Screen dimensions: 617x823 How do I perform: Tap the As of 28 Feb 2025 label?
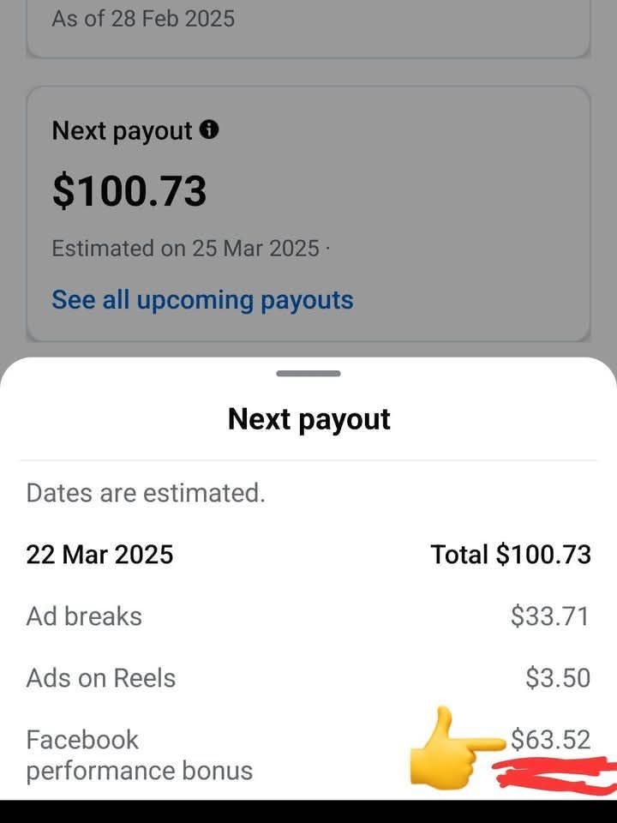click(143, 18)
